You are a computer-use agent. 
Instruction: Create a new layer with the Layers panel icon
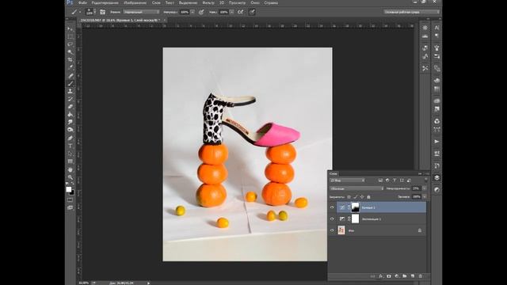point(413,276)
